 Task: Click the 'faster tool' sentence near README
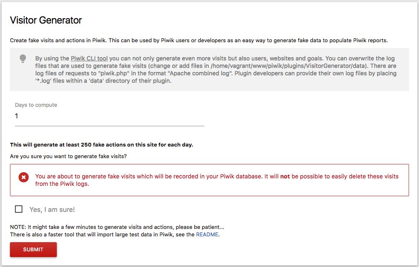coord(115,234)
